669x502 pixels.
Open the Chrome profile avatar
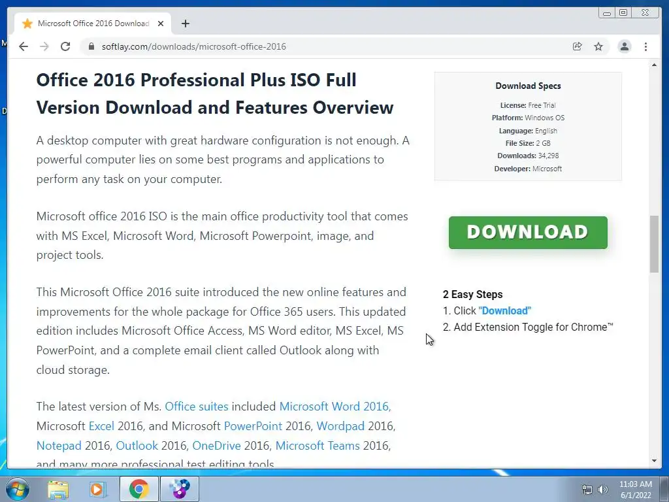point(625,46)
